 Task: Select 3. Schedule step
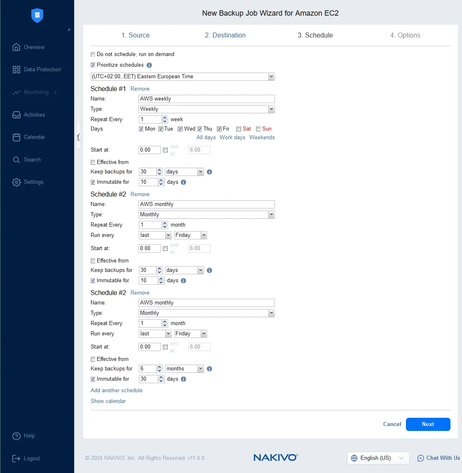click(x=315, y=35)
